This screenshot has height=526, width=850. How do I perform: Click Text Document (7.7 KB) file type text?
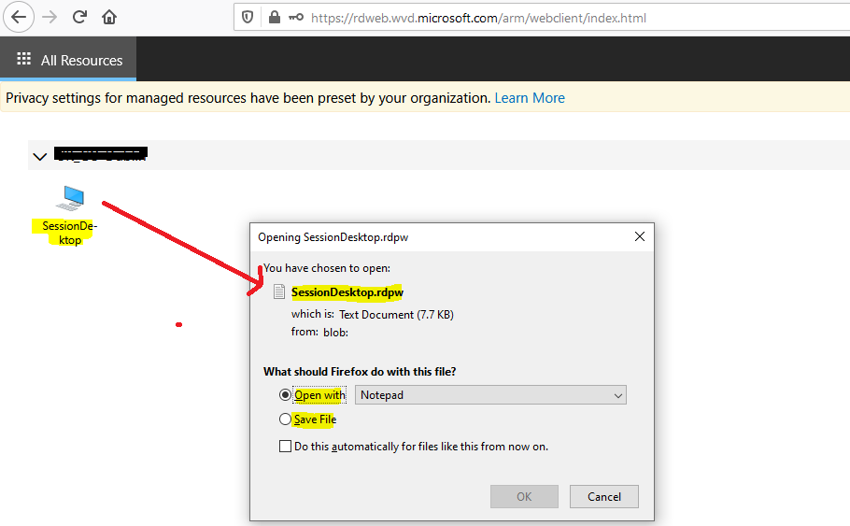tap(396, 315)
